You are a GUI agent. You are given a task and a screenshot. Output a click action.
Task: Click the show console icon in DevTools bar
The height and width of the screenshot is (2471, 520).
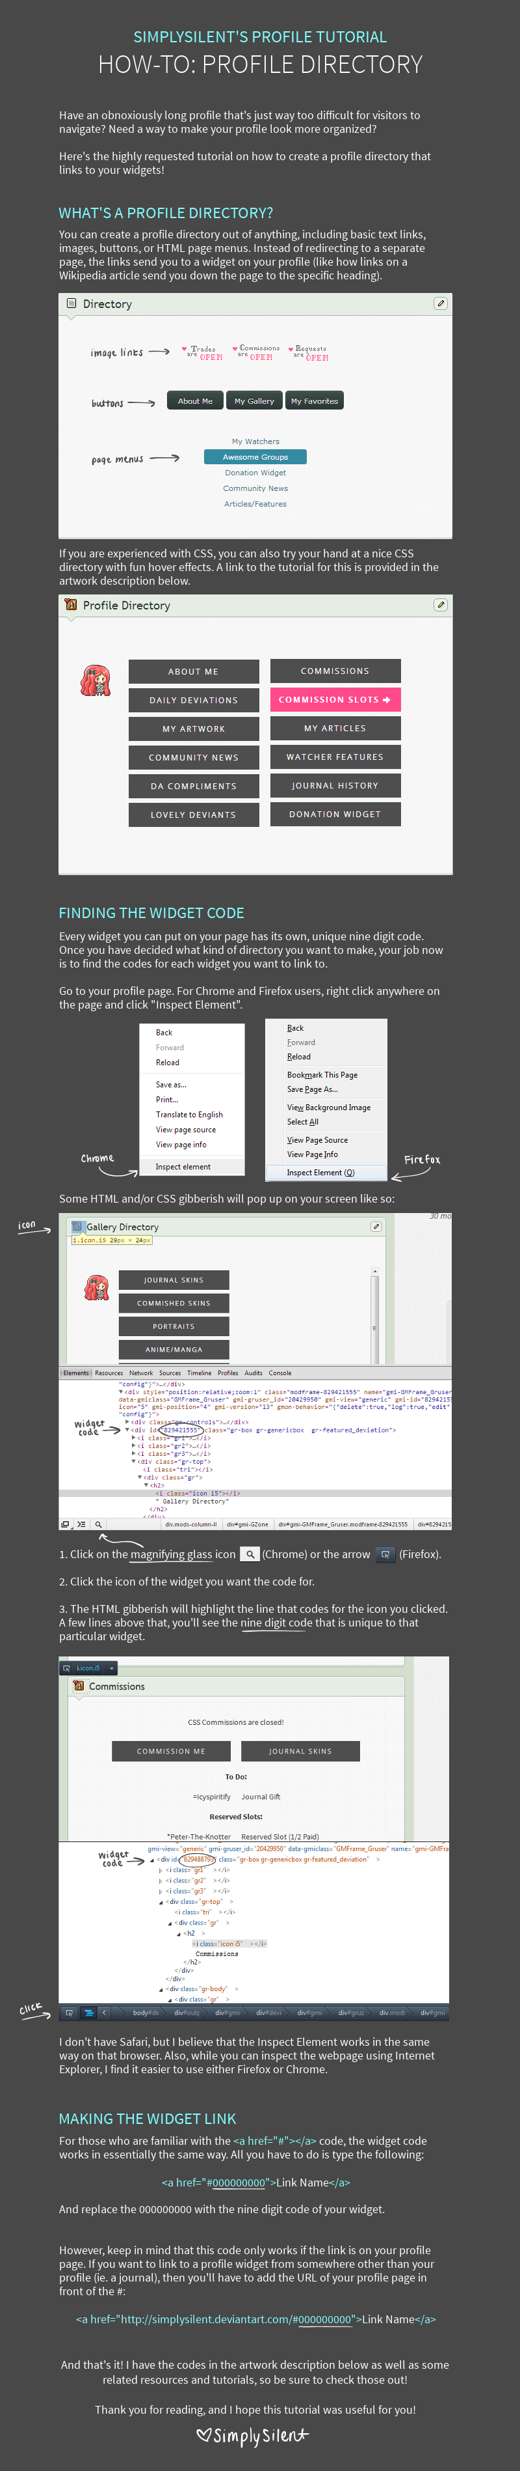click(x=81, y=1523)
